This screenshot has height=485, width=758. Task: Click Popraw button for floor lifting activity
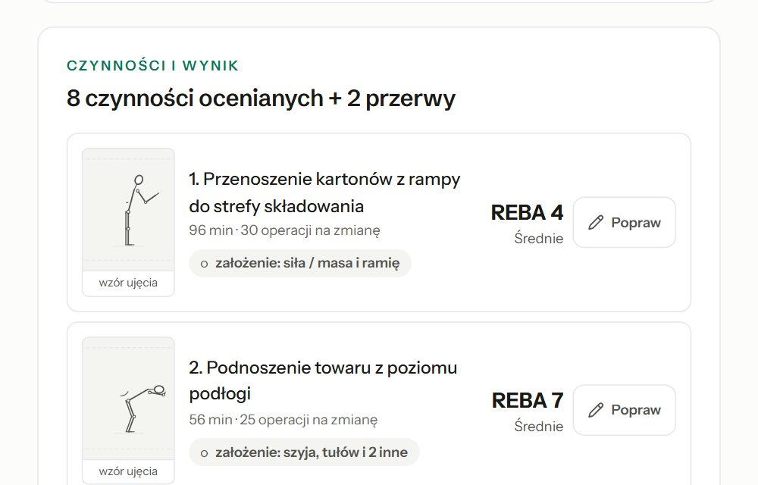624,410
